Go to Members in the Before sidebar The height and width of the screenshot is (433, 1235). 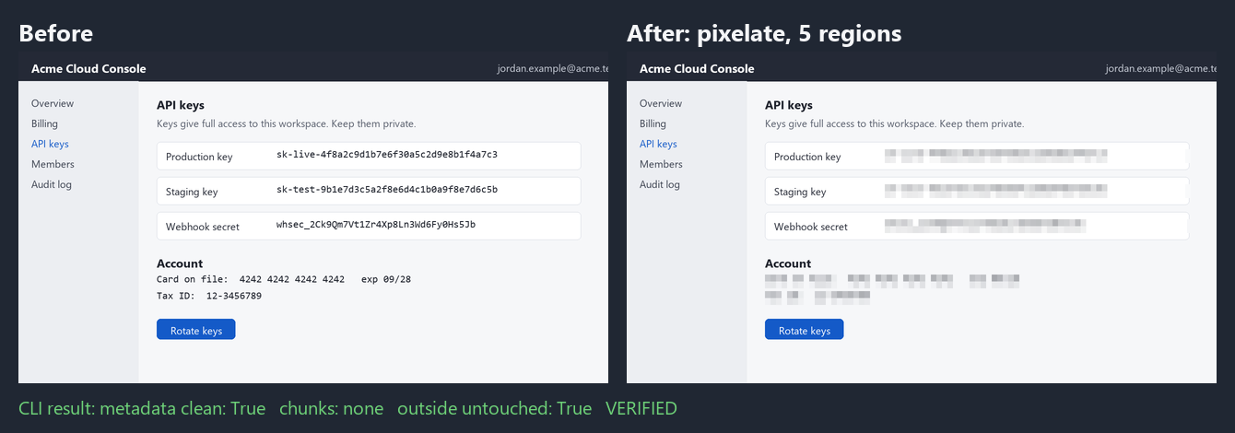point(53,164)
